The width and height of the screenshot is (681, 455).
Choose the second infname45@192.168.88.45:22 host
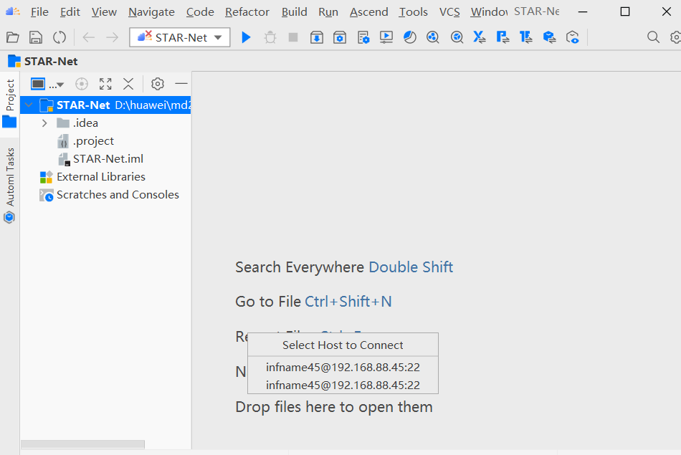tap(343, 385)
